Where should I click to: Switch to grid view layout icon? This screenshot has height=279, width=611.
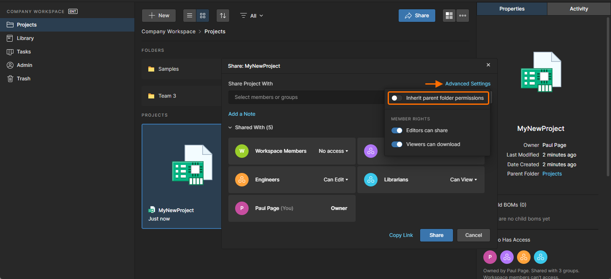[203, 16]
